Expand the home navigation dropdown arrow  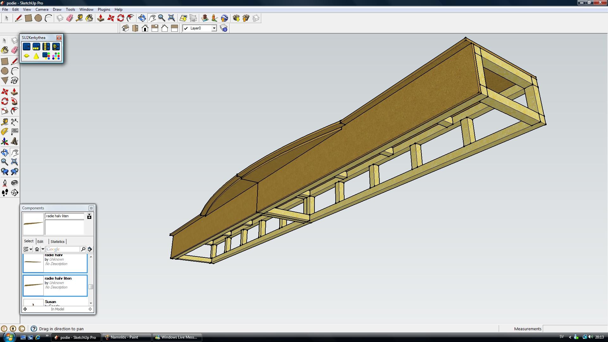coord(43,249)
